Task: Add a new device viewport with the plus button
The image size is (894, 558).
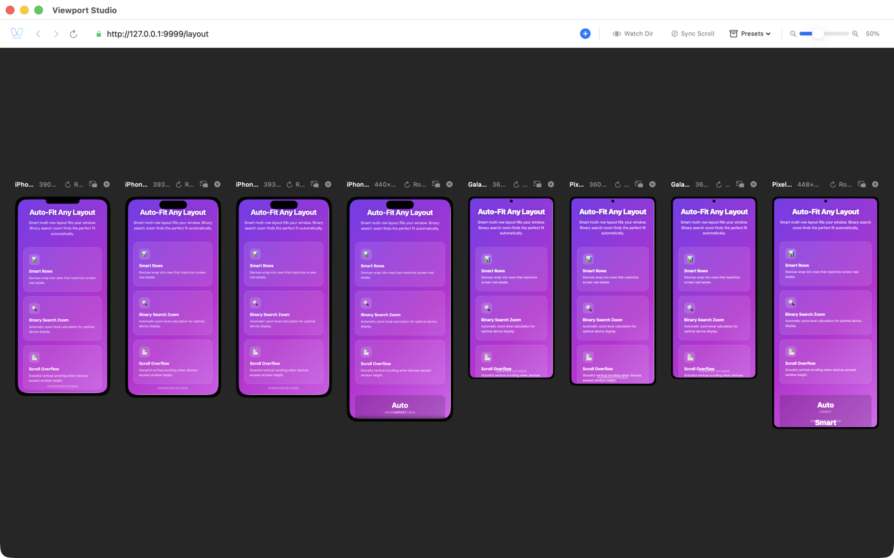Action: click(585, 33)
